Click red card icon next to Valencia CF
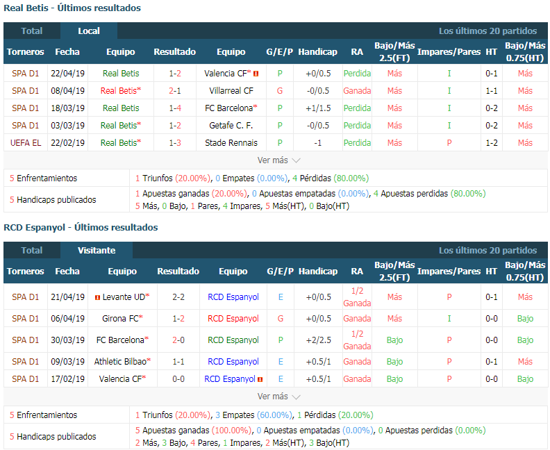550x450 pixels. tap(256, 74)
